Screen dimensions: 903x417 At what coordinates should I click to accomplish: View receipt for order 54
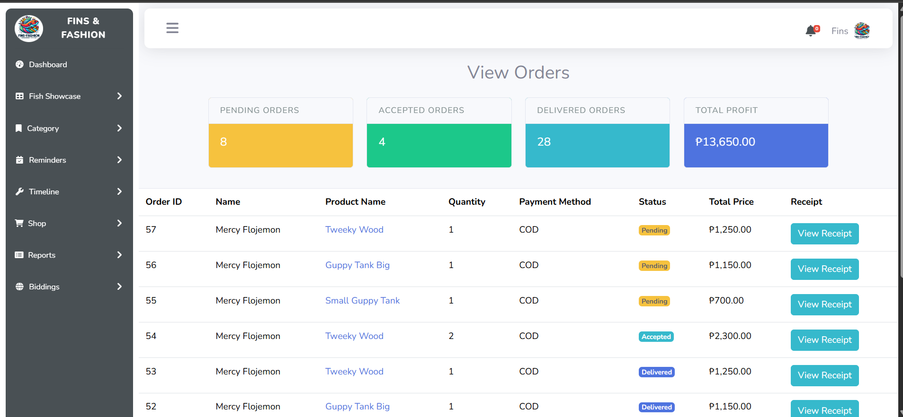pos(824,340)
